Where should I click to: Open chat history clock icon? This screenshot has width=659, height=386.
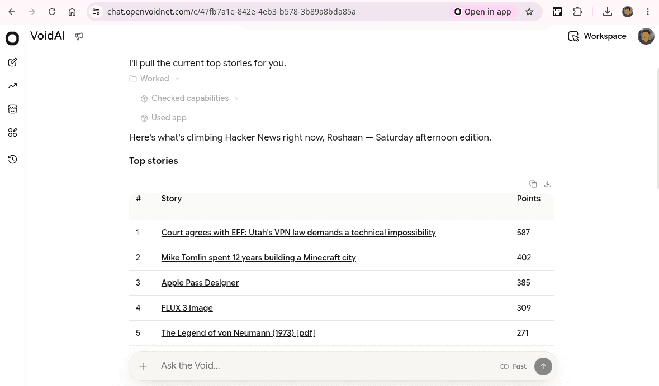pos(13,160)
